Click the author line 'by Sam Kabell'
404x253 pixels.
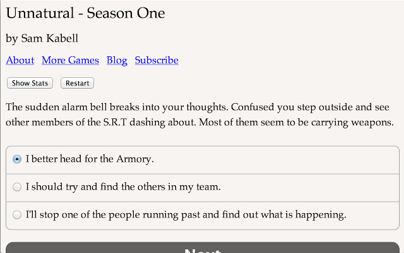pyautogui.click(x=41, y=39)
